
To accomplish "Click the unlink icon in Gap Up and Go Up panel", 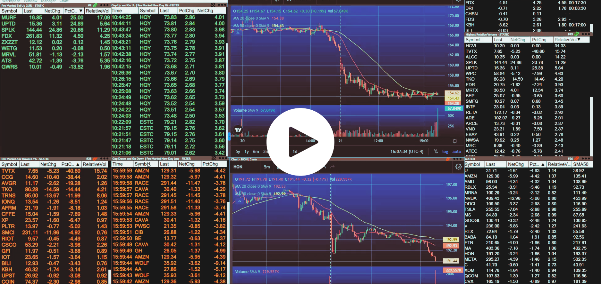I will 213,5.
